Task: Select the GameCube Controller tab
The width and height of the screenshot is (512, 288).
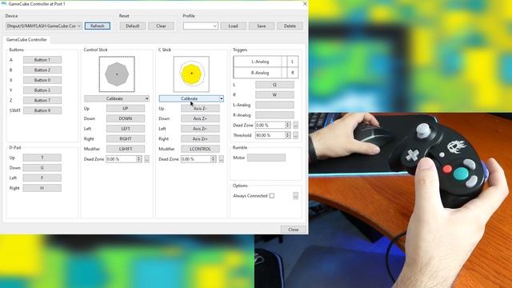Action: coord(26,39)
